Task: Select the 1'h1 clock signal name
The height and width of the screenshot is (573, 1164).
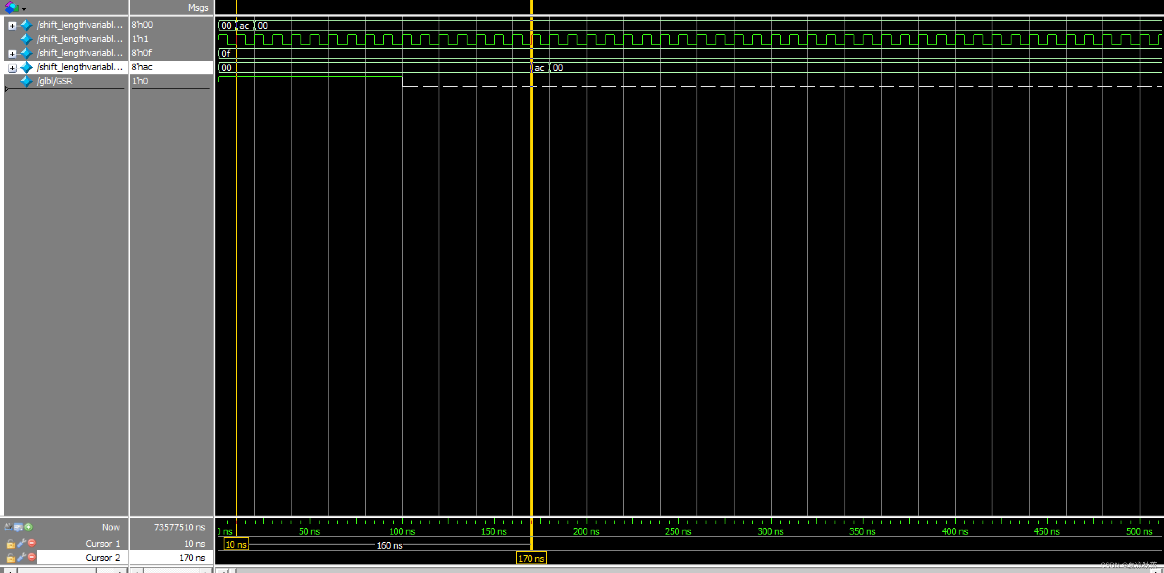Action: (x=79, y=39)
